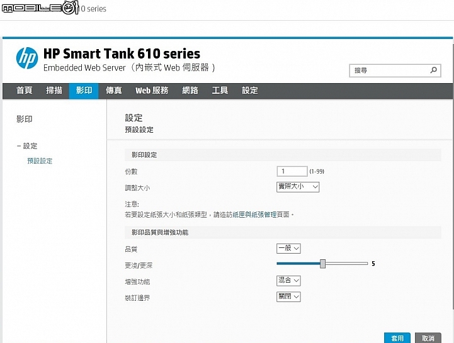The image size is (454, 343).
Task: Click the slider value 5 label
Action: (x=373, y=264)
